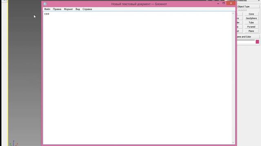Viewport: 261px width, 146px height.
Task: Click the Tube primitive button
Action: 251,23
